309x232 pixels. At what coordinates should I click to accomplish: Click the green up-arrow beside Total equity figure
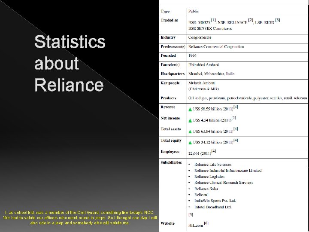pos(190,143)
